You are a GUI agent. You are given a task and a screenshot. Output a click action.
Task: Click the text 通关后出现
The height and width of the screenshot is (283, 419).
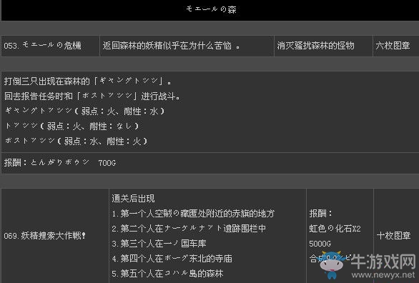133,198
